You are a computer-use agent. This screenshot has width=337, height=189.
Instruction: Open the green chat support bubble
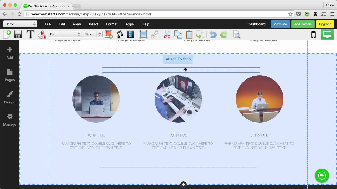[322, 176]
